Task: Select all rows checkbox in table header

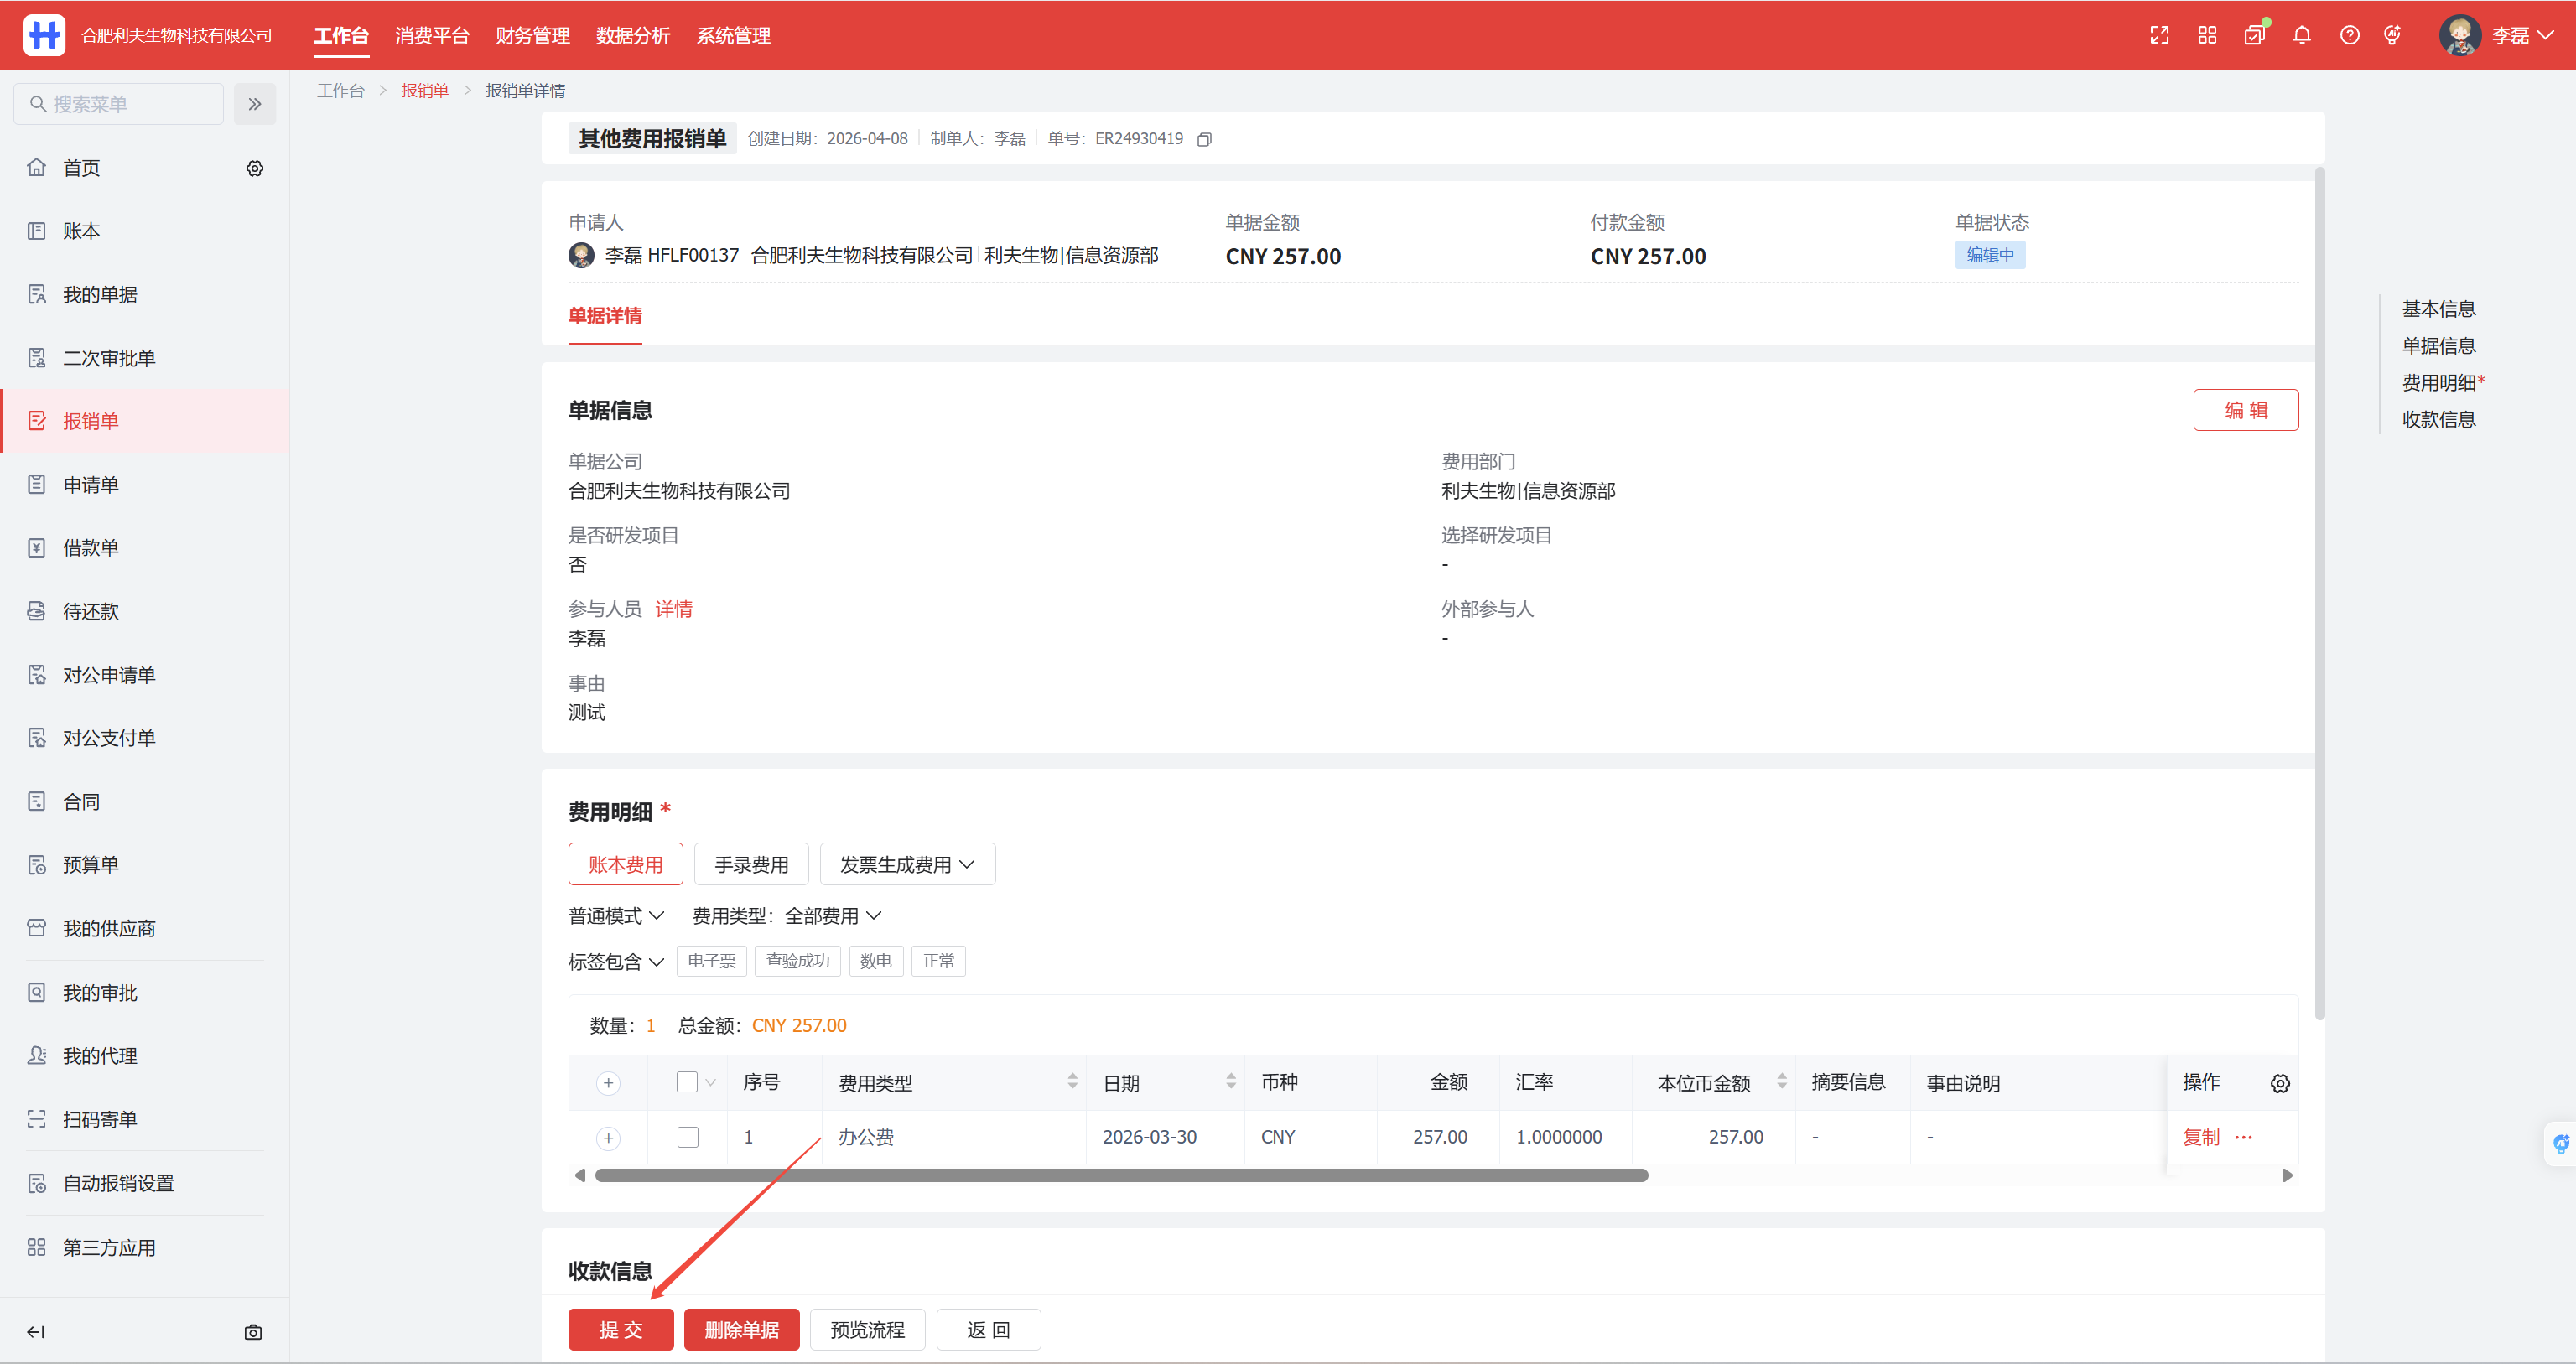Action: [687, 1082]
